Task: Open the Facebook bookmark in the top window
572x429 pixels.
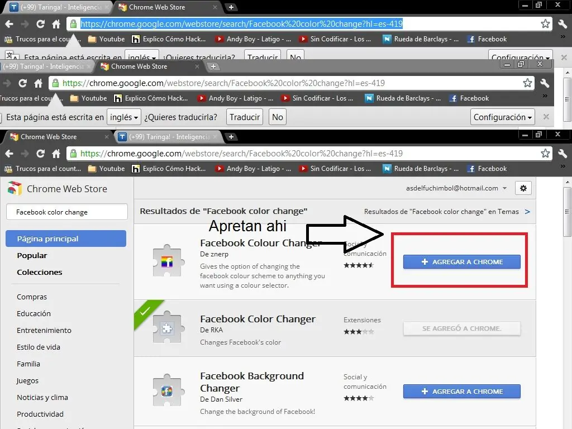Action: 487,39
